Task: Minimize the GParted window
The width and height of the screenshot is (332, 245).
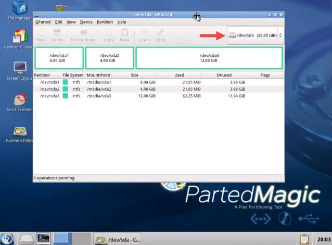Action: [x=270, y=15]
